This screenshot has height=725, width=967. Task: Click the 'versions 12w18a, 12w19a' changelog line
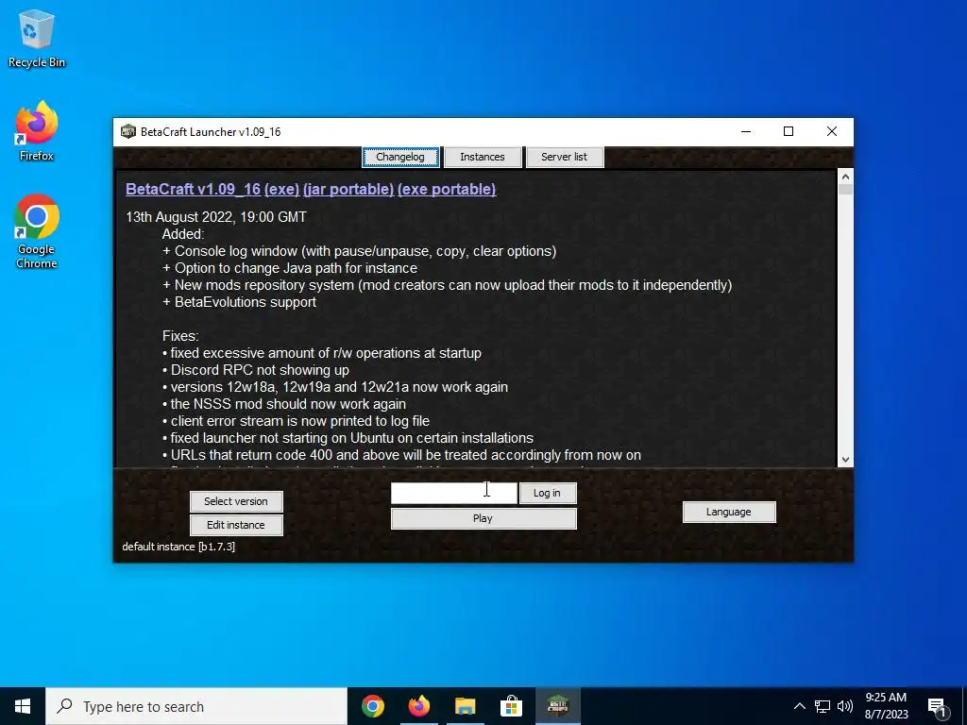(335, 387)
